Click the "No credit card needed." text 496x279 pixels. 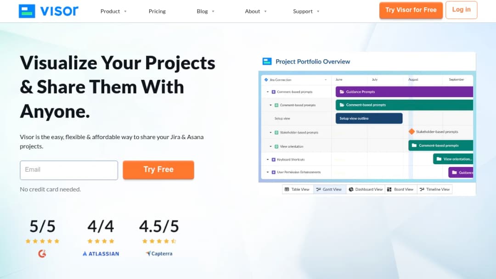[x=51, y=189]
